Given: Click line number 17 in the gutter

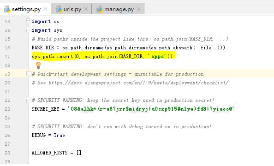Looking at the screenshot, I should (x=7, y=57).
